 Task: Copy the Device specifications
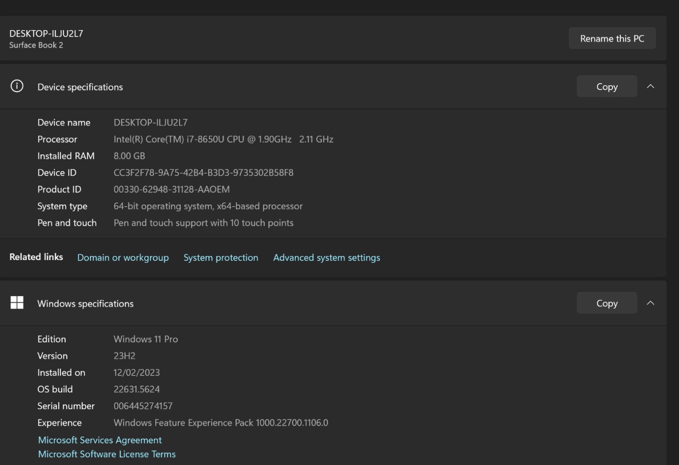tap(607, 87)
